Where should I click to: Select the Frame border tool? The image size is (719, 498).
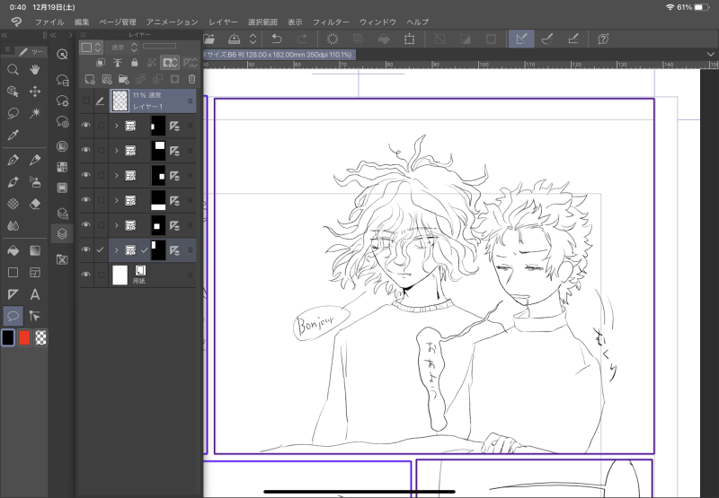[x=35, y=273]
